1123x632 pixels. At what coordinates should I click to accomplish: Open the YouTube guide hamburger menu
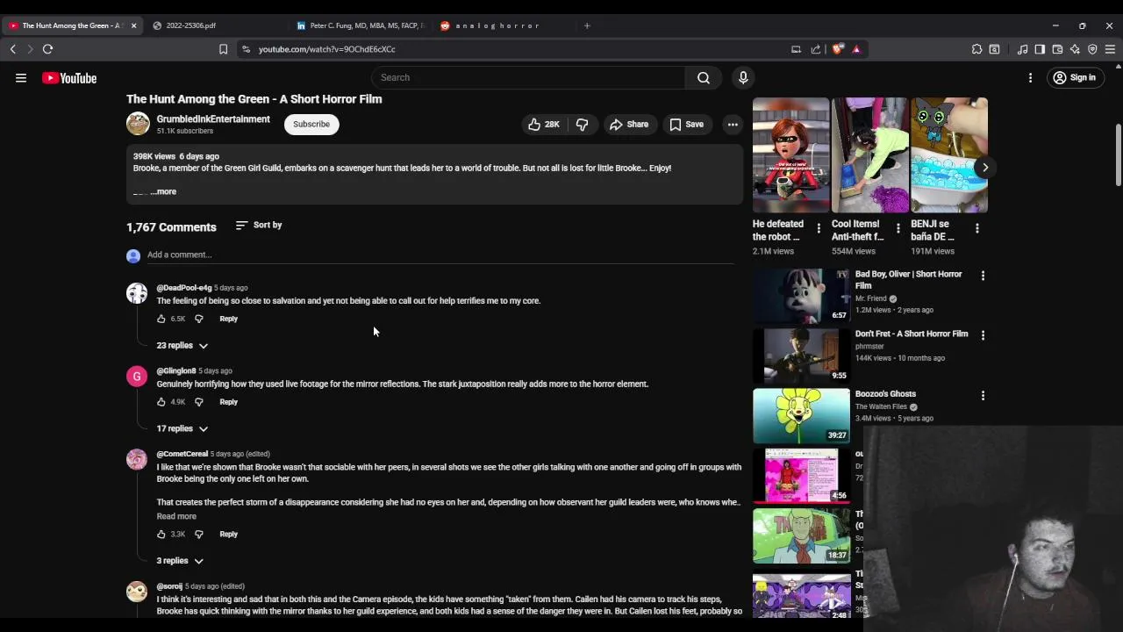pos(21,78)
